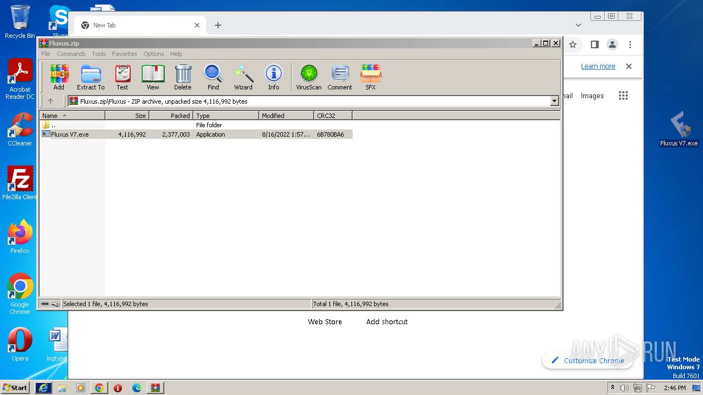This screenshot has width=703, height=395.
Task: Open FileZilla Client desktop icon
Action: pyautogui.click(x=20, y=183)
